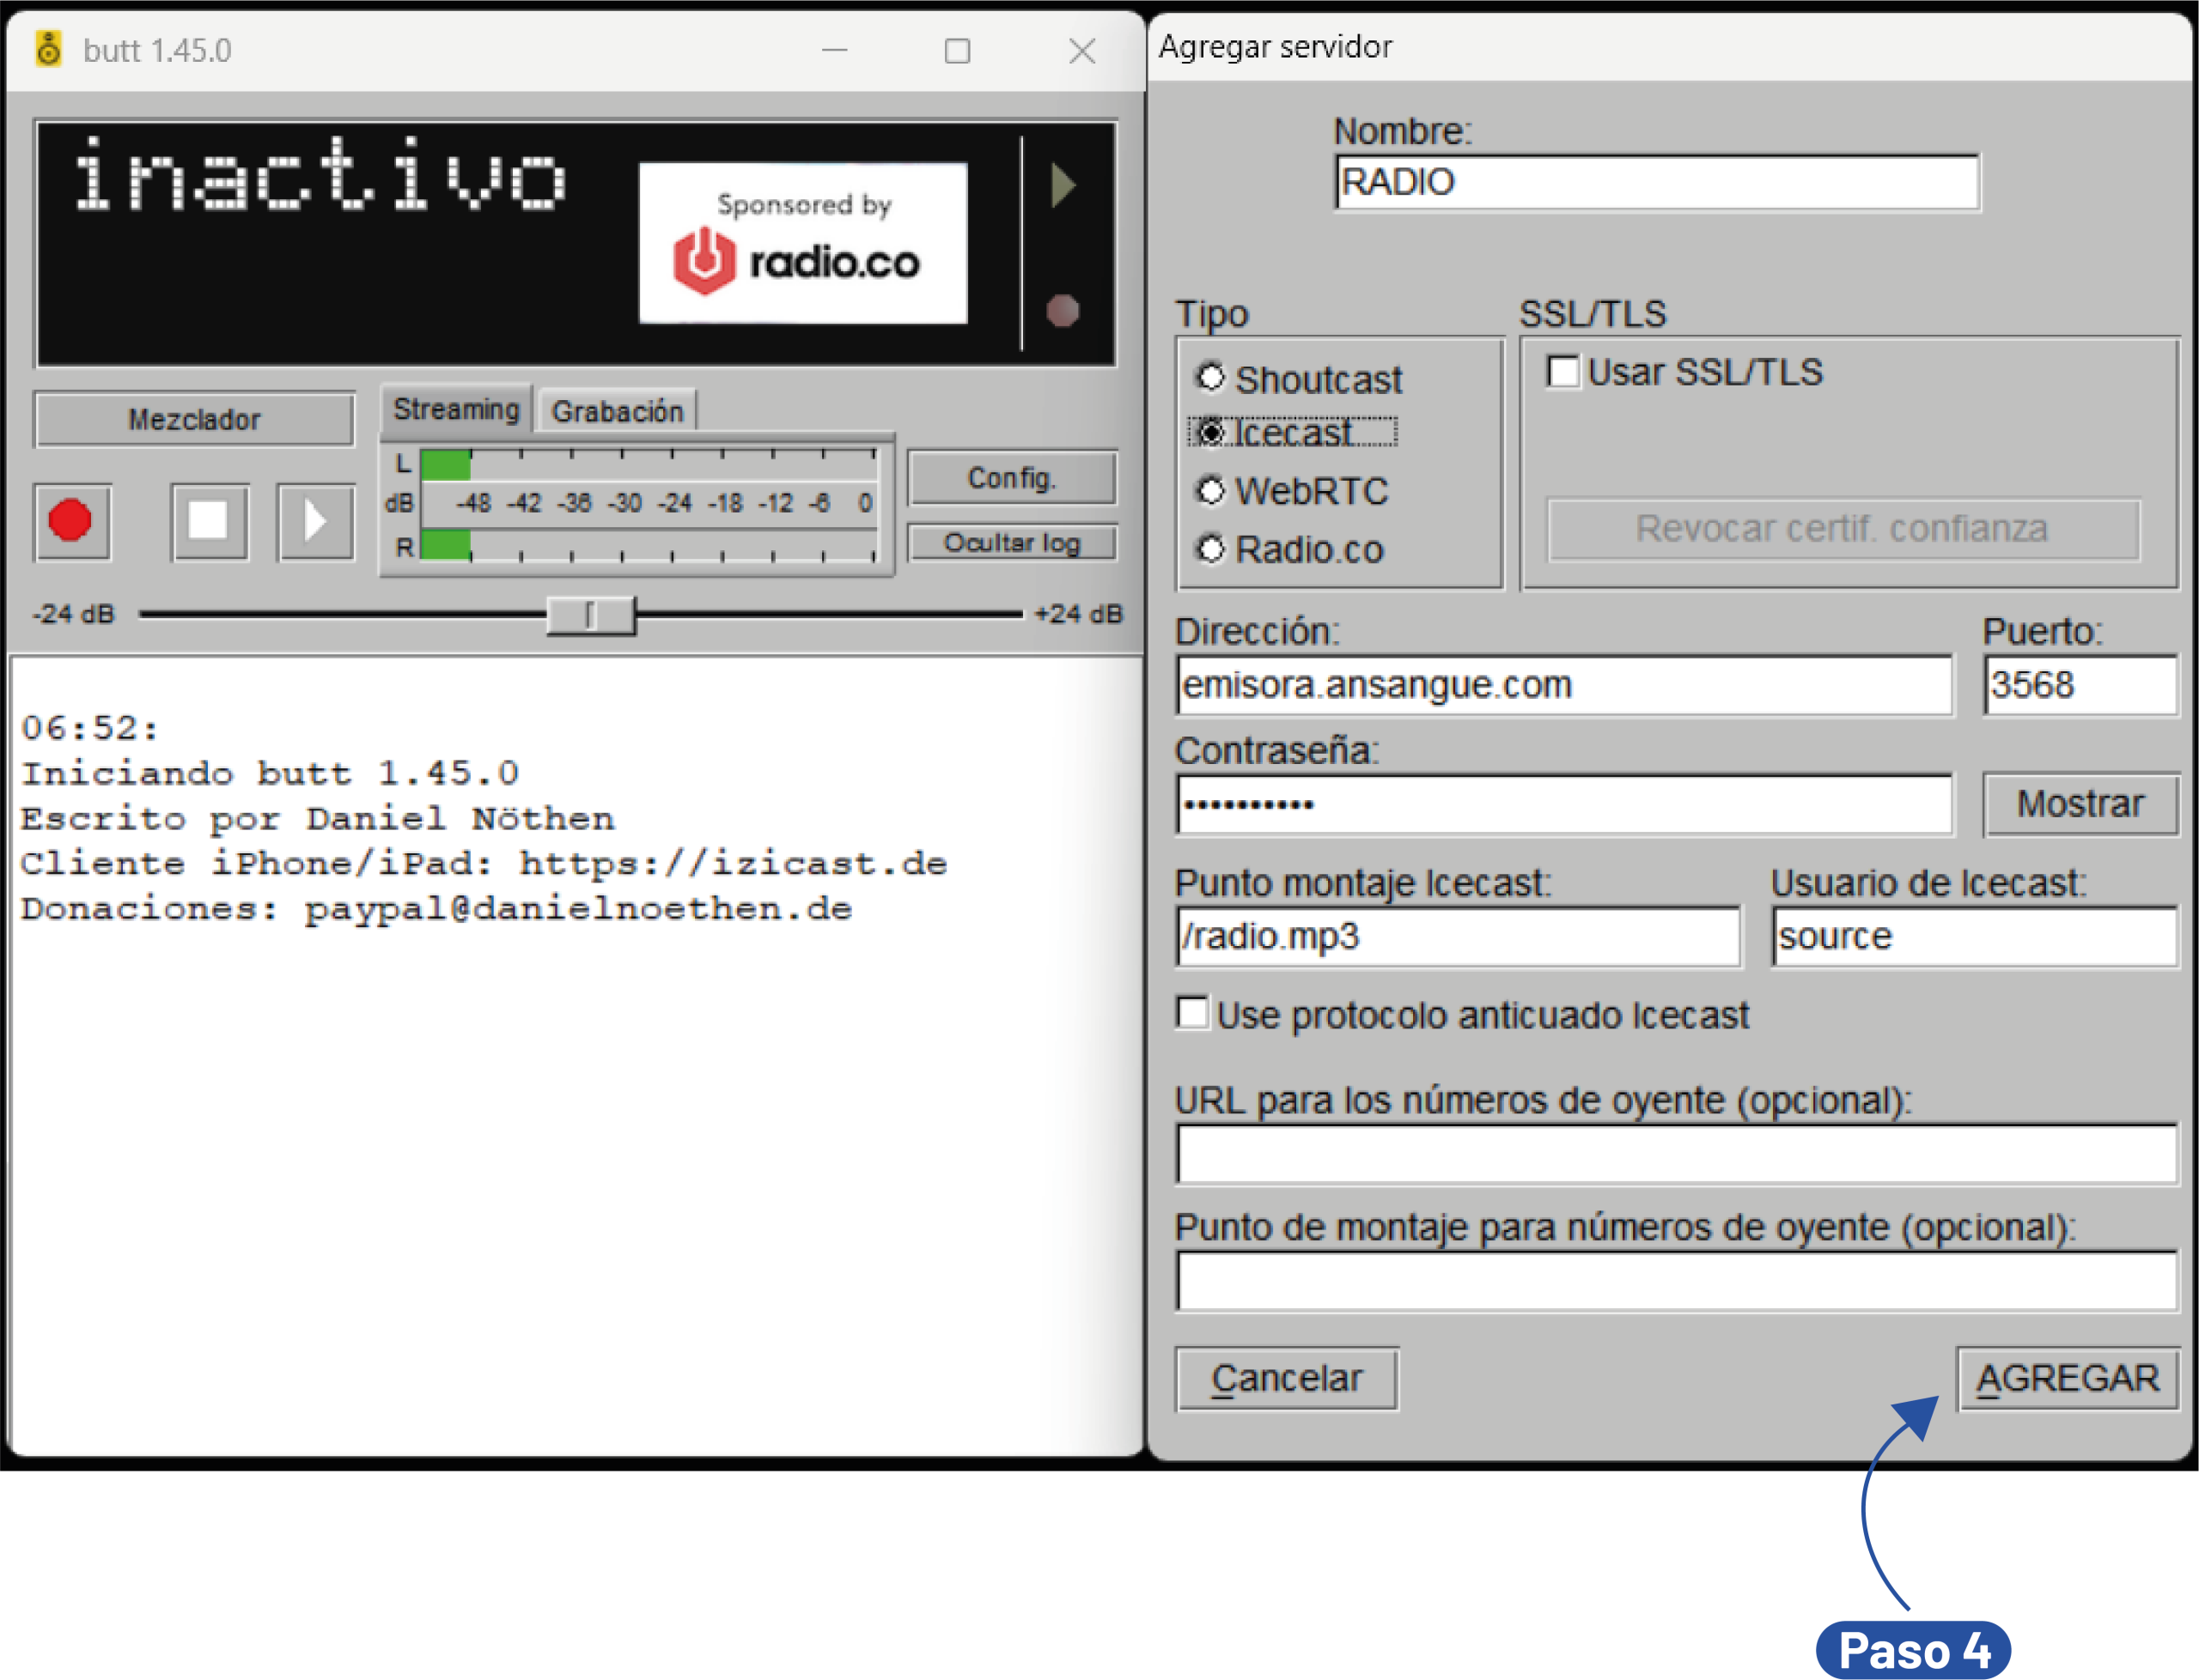2199x1680 pixels.
Task: Click the radio.co sponsor logo
Action: click(x=802, y=244)
